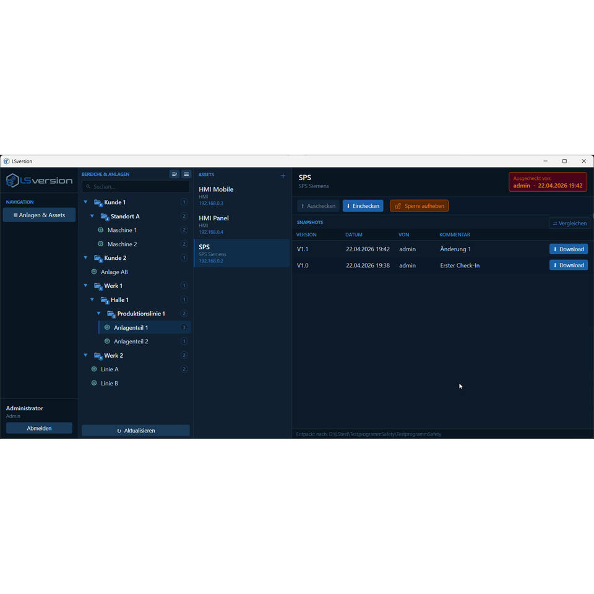Click the DATUM column header
Image resolution: width=594 pixels, height=594 pixels.
353,235
